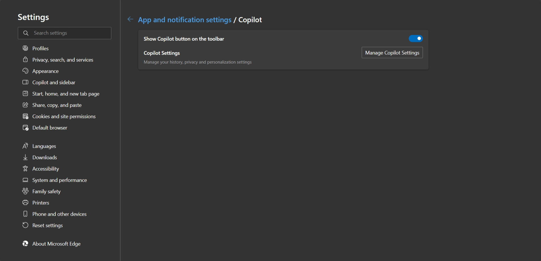This screenshot has width=541, height=261.
Task: Open App and notification settings breadcrumb link
Action: [x=184, y=20]
